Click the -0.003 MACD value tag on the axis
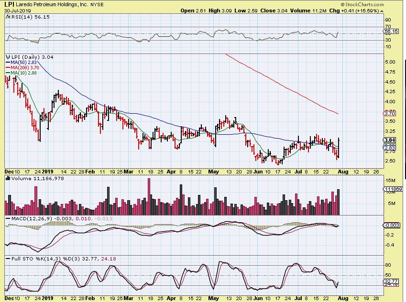Screen dimensions: 406x302 point(392,225)
